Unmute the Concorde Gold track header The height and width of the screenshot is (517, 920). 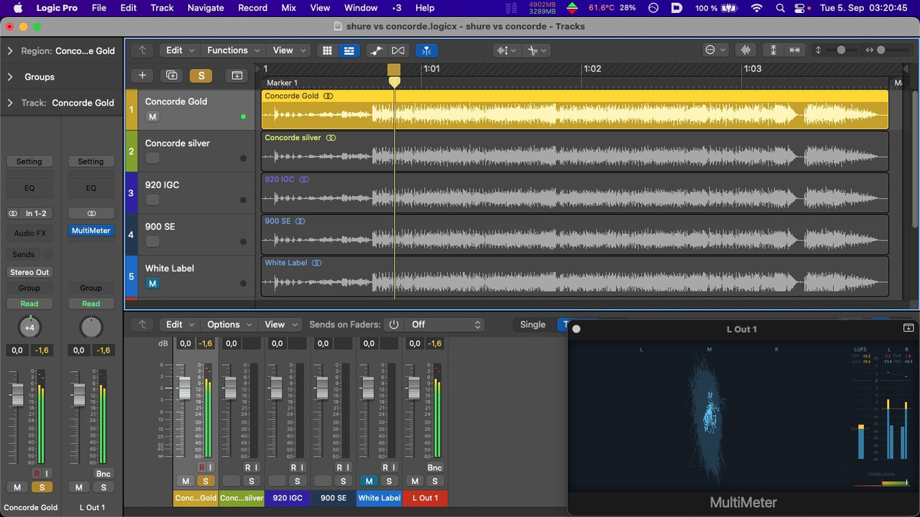coord(152,117)
